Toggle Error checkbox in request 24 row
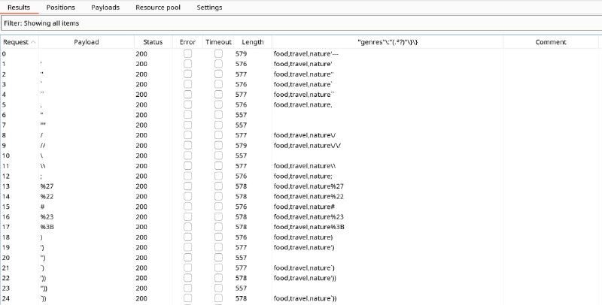602x305 pixels. tap(187, 298)
